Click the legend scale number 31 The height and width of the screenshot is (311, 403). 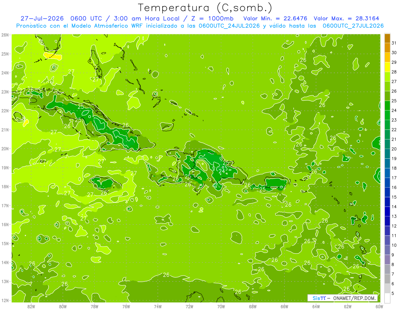pos(394,43)
